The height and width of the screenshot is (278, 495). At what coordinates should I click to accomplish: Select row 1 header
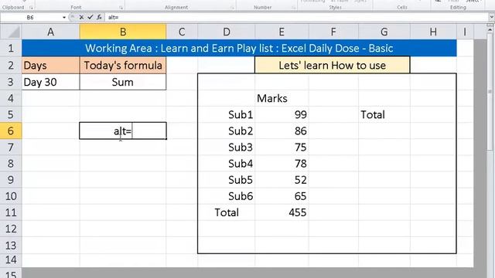pos(11,48)
